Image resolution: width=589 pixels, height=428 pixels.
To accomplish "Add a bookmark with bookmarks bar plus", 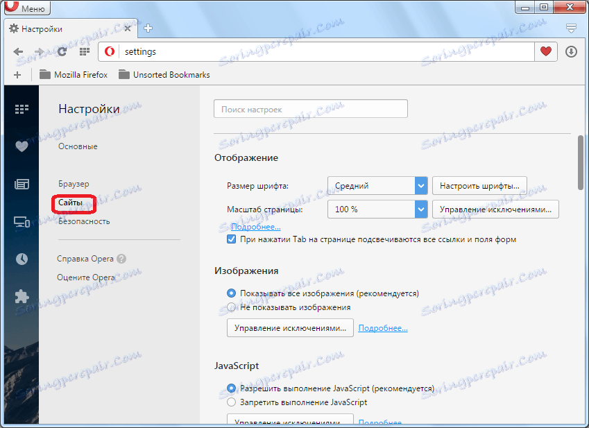I will 17,75.
